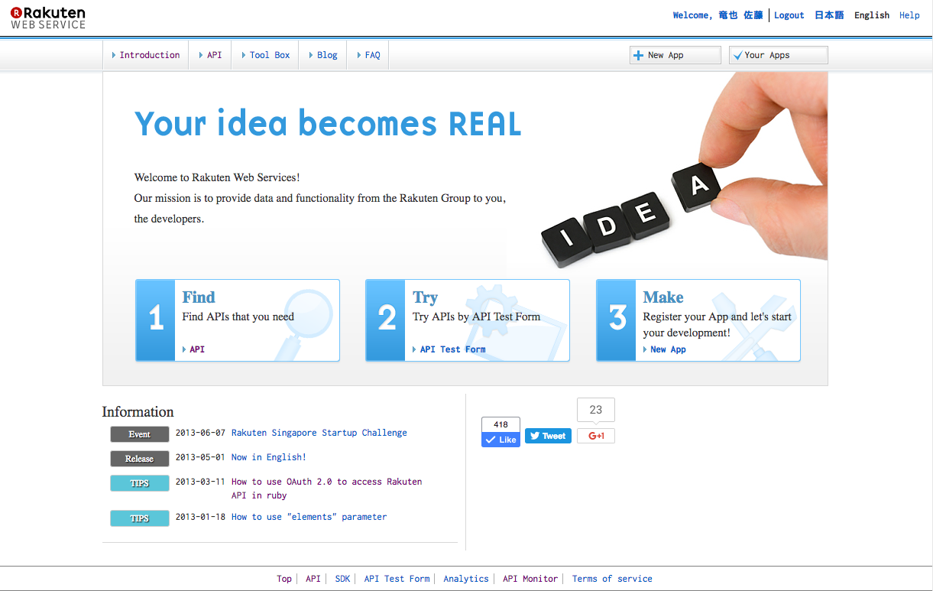The width and height of the screenshot is (933, 591).
Task: Click the number 2 Try step tile
Action: (x=386, y=320)
